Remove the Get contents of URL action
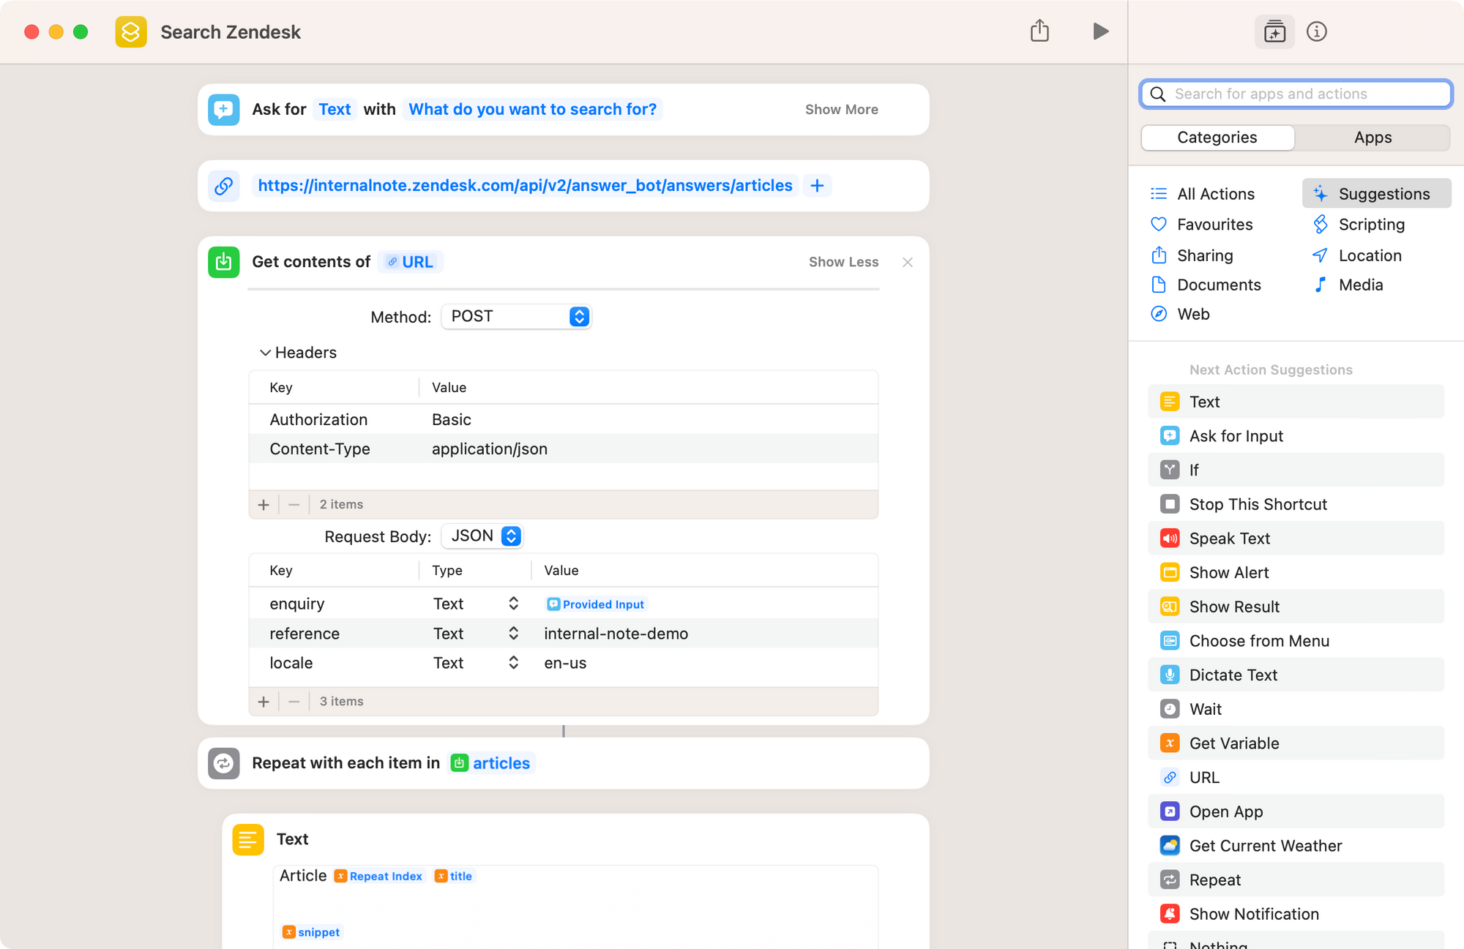This screenshot has width=1464, height=949. tap(908, 262)
